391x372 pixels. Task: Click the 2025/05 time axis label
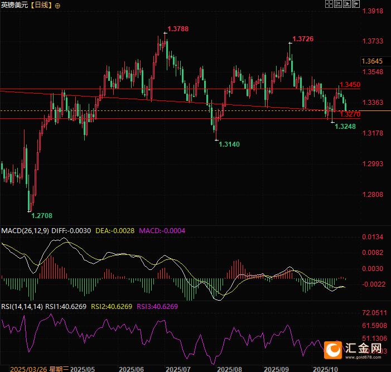[83, 369]
